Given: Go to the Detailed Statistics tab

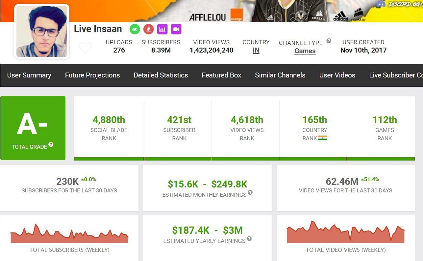Looking at the screenshot, I should click(161, 75).
